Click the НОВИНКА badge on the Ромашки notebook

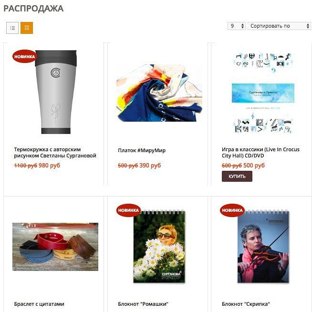(128, 210)
